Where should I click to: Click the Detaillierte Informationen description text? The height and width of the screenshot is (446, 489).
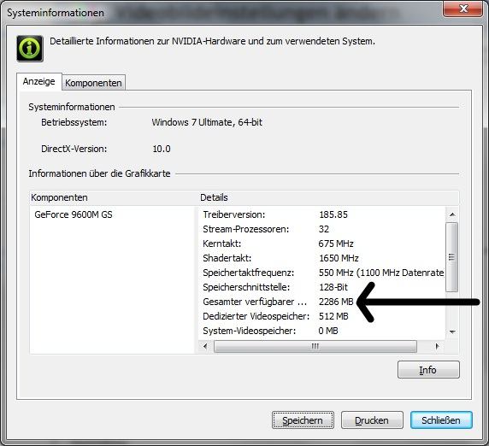212,41
